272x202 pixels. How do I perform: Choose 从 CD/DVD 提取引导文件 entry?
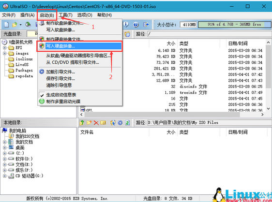point(79,62)
